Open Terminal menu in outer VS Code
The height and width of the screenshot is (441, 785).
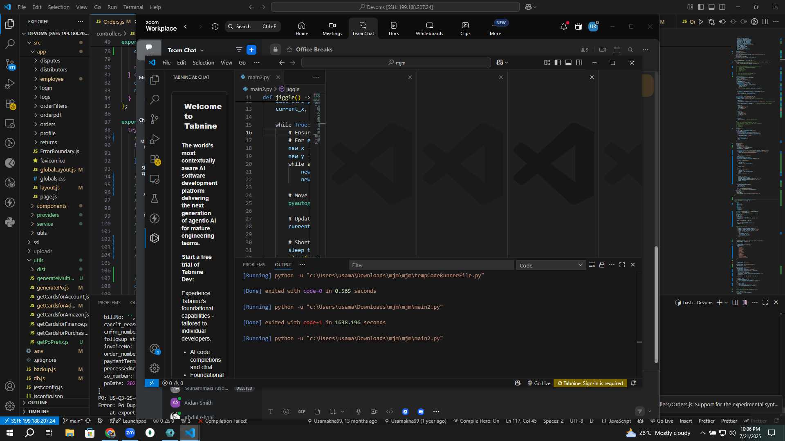tap(133, 7)
